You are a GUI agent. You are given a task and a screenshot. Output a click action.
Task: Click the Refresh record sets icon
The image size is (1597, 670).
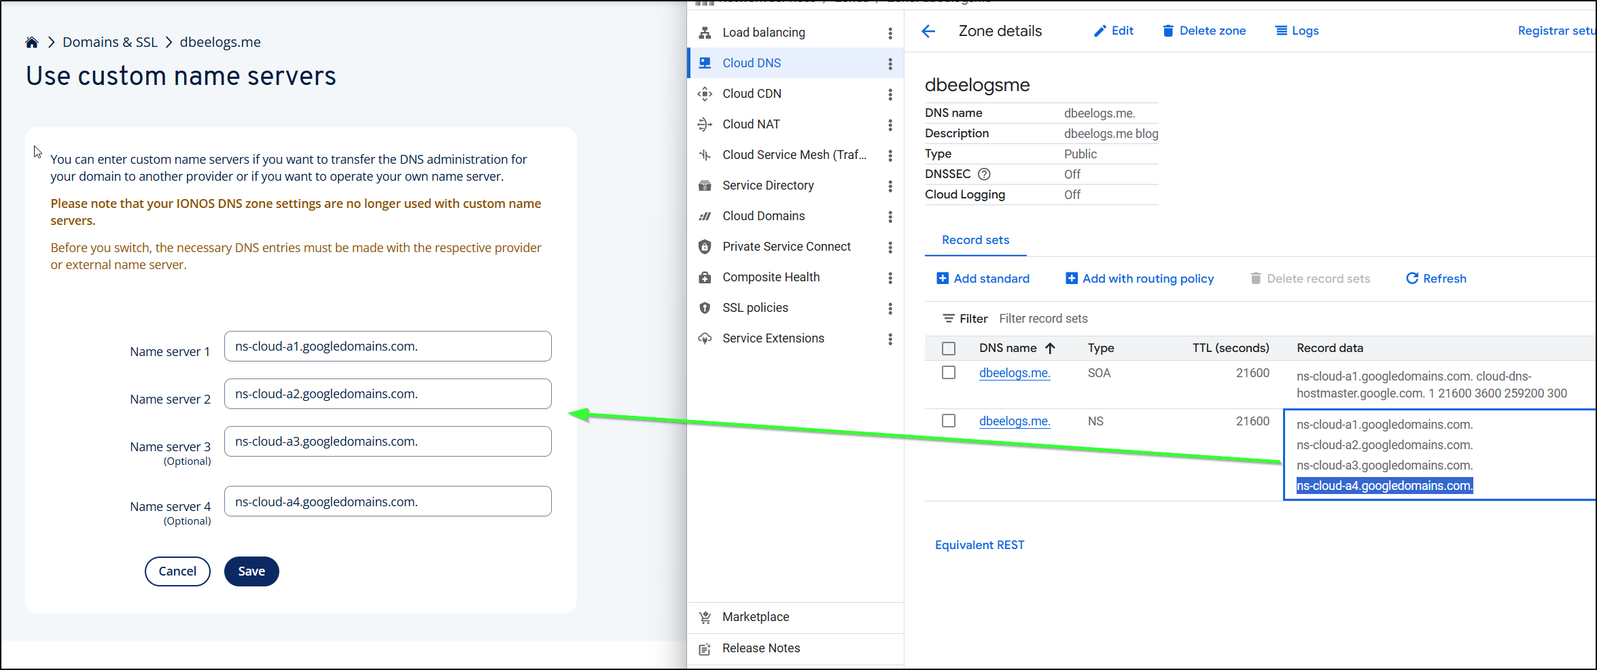(1411, 279)
